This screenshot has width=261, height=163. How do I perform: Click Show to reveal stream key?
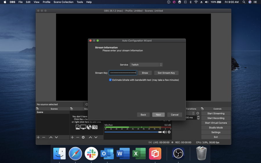[x=145, y=73]
